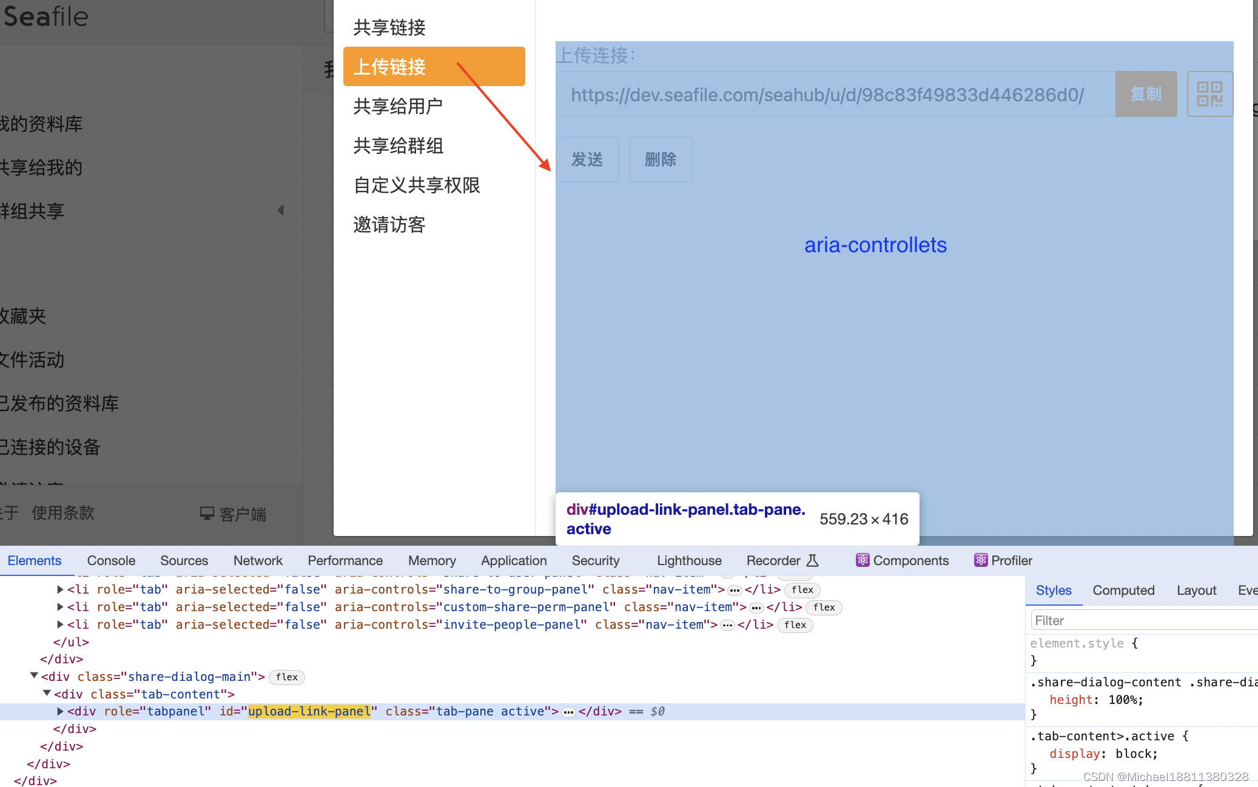
Task: Switch to Computed pane
Action: click(1123, 590)
